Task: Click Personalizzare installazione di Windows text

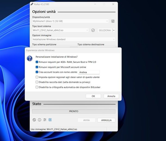Action: [x=57, y=57]
